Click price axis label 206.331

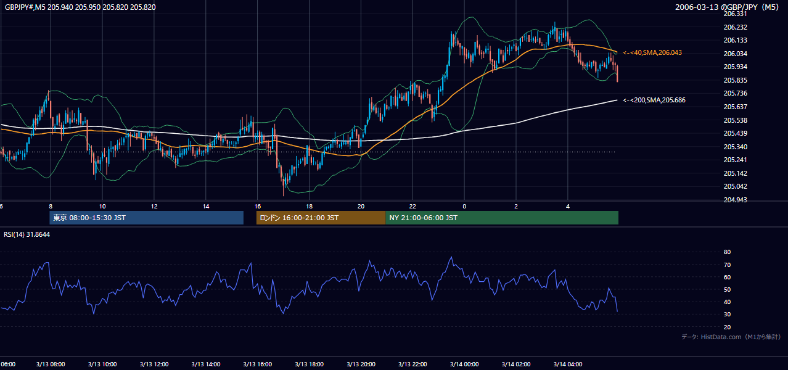pyautogui.click(x=736, y=14)
